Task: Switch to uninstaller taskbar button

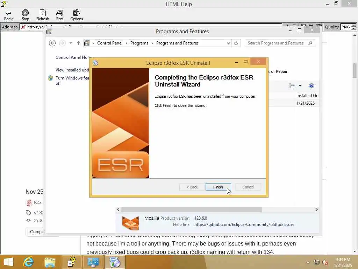Action: click(x=115, y=262)
